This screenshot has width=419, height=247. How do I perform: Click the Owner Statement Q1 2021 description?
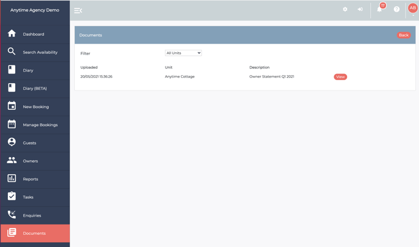coord(272,76)
